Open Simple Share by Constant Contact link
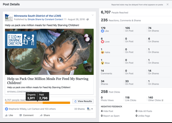The height and width of the screenshot is (123, 172). pyautogui.click(x=45, y=20)
